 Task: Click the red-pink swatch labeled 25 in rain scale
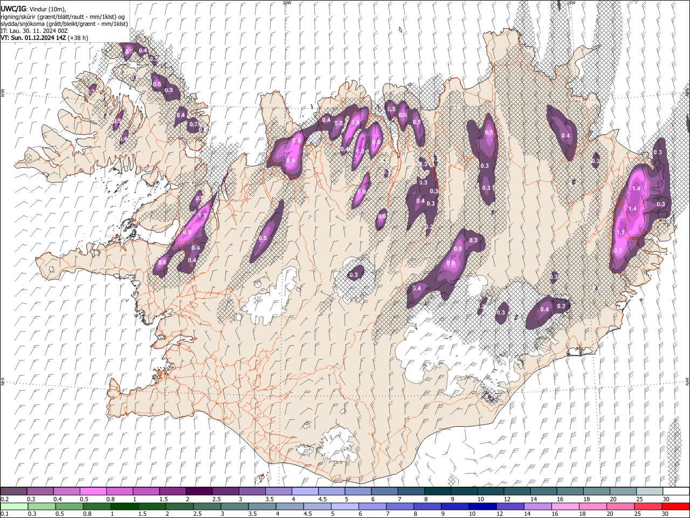[x=648, y=506]
